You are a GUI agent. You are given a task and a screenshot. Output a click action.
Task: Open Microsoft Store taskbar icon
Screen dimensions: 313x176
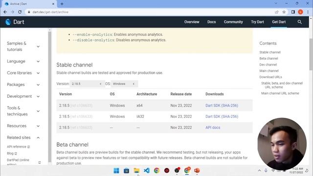(x=126, y=171)
